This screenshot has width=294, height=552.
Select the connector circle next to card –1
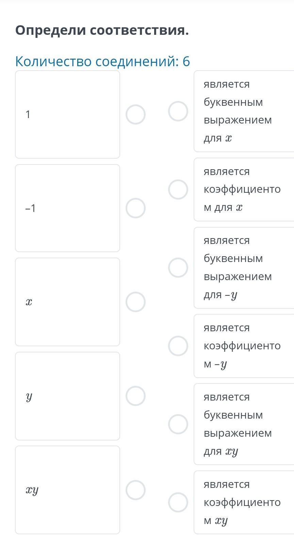coord(135,208)
